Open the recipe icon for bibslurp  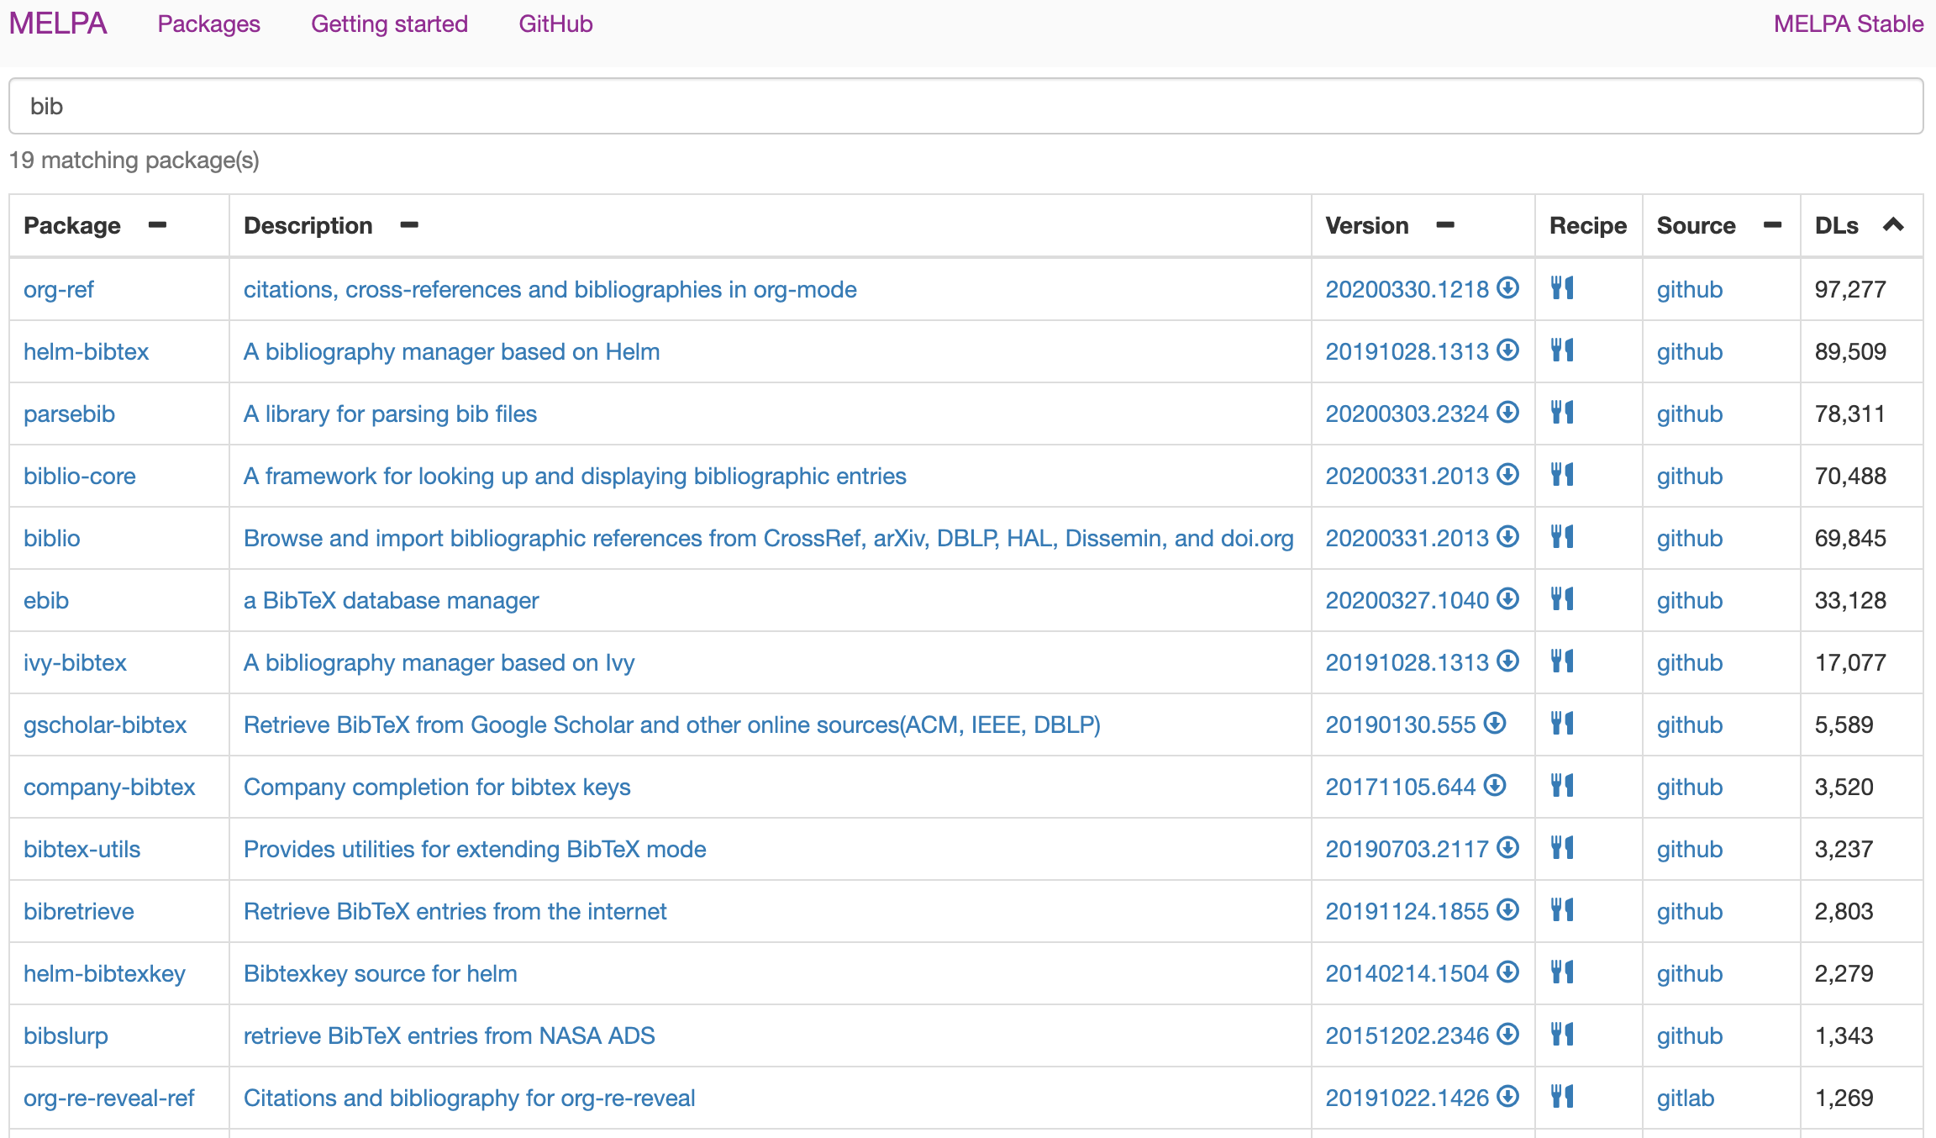[1562, 1035]
